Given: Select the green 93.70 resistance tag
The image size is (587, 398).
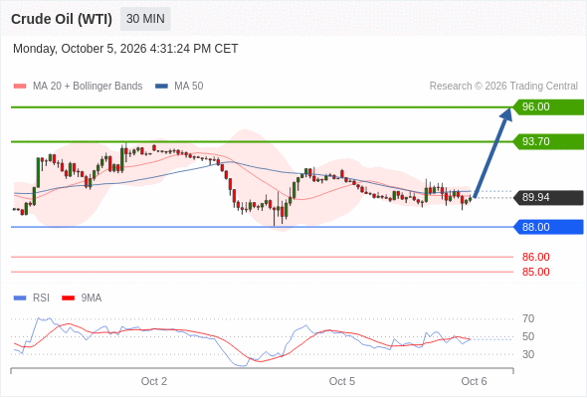Looking at the screenshot, I should (548, 142).
